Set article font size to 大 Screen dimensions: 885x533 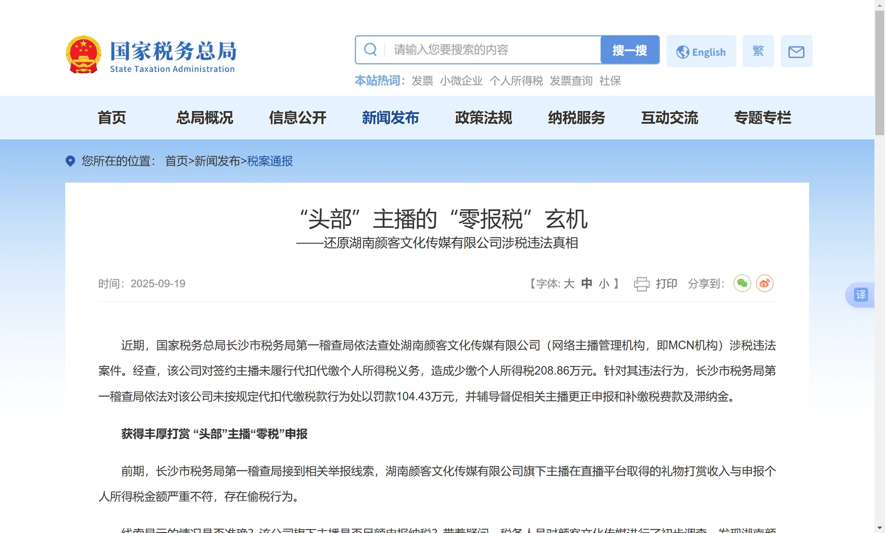[x=569, y=284]
